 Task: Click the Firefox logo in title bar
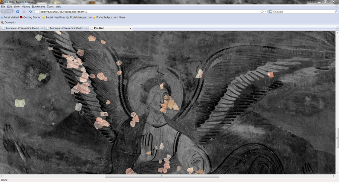pos(2,2)
